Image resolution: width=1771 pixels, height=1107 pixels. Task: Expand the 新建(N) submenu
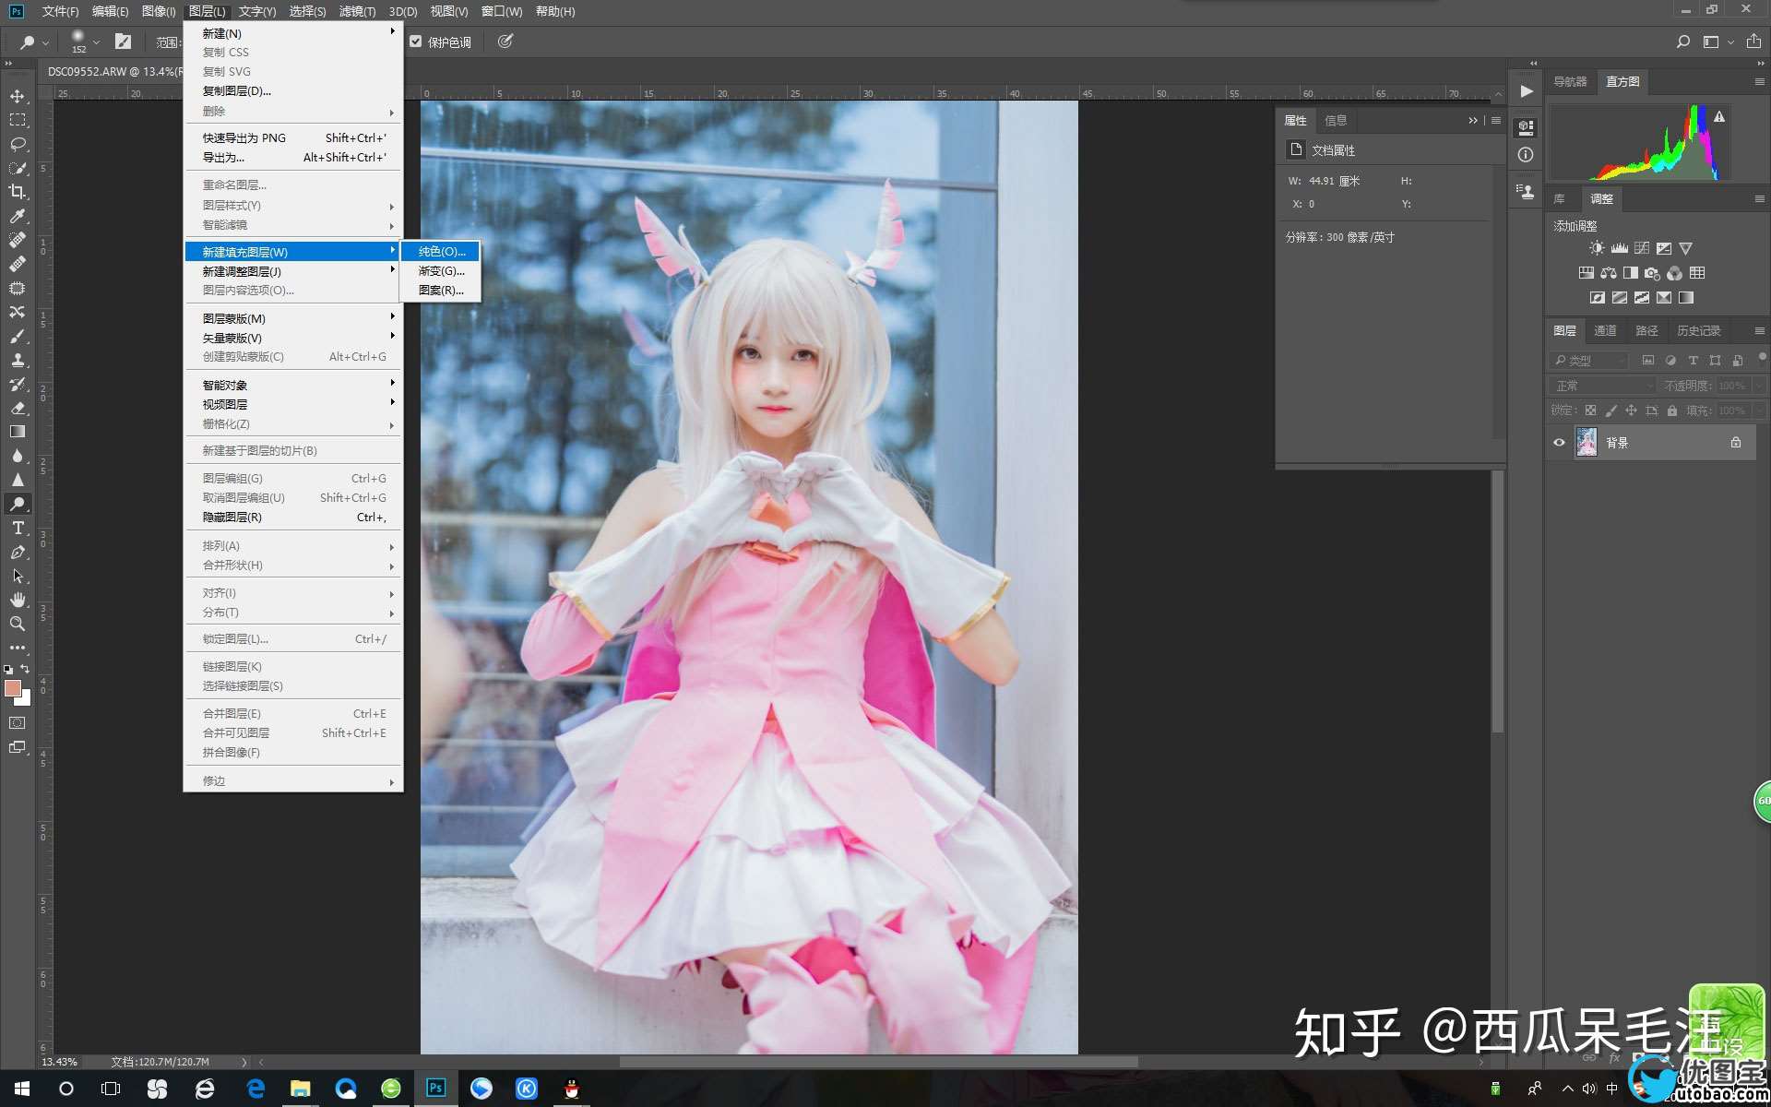(292, 33)
